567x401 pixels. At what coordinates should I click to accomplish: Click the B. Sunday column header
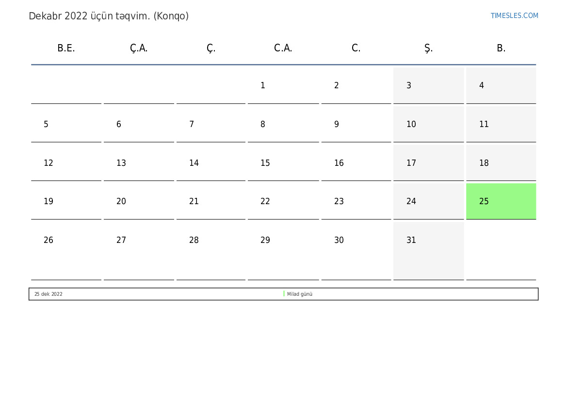pyautogui.click(x=501, y=48)
